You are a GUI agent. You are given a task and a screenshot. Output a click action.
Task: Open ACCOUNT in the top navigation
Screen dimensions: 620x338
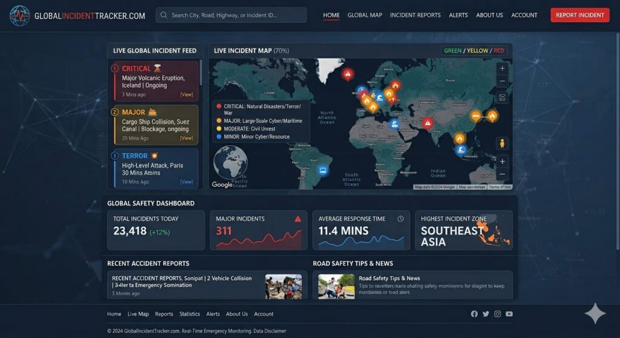pyautogui.click(x=524, y=15)
